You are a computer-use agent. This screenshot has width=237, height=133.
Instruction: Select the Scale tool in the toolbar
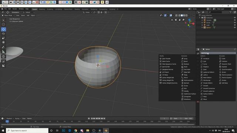[x=3, y=38]
